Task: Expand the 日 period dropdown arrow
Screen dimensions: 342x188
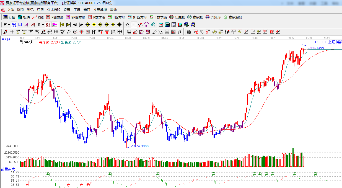Action: click(9, 25)
